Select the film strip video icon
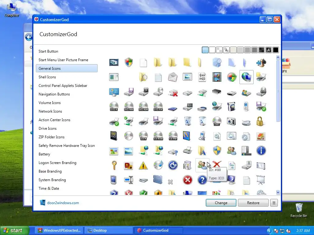This screenshot has height=235, width=314. point(217,77)
